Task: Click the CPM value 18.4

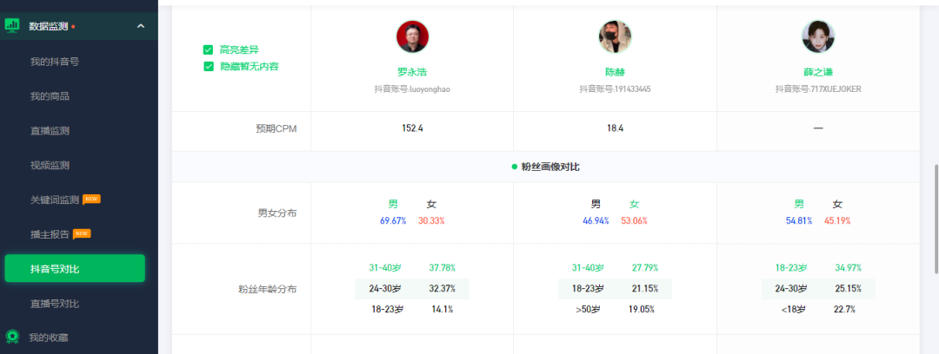Action: pyautogui.click(x=615, y=128)
